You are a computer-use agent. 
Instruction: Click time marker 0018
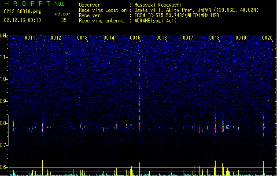(x=214, y=38)
